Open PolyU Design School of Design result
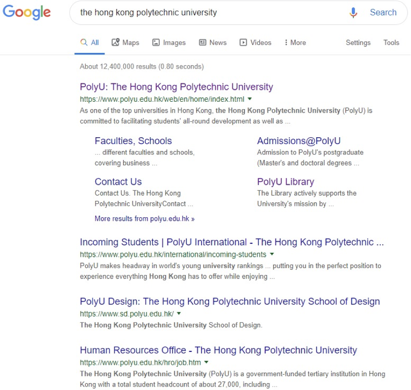Image resolution: width=411 pixels, height=390 pixels. 230,301
